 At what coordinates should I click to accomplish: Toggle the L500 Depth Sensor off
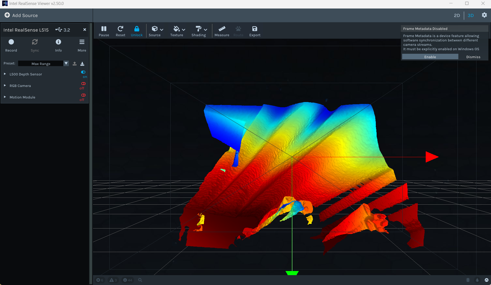click(83, 72)
